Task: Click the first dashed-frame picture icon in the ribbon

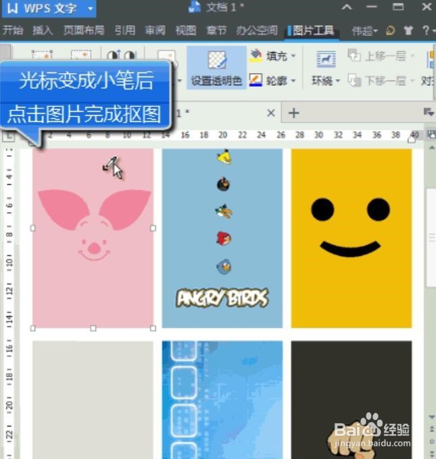Action: point(42,55)
